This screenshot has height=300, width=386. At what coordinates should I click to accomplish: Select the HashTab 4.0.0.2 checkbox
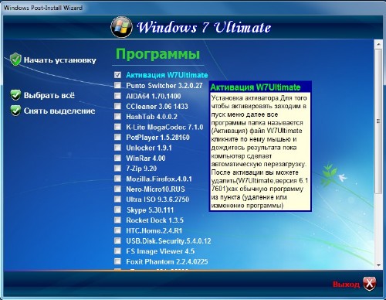tap(117, 116)
